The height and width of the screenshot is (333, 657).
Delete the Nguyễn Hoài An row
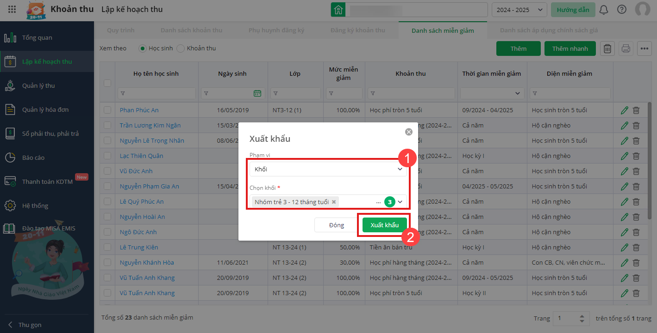(636, 217)
